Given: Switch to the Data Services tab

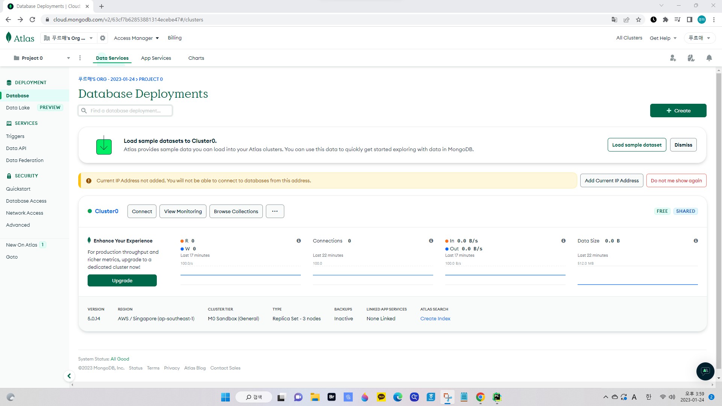Looking at the screenshot, I should pyautogui.click(x=112, y=58).
